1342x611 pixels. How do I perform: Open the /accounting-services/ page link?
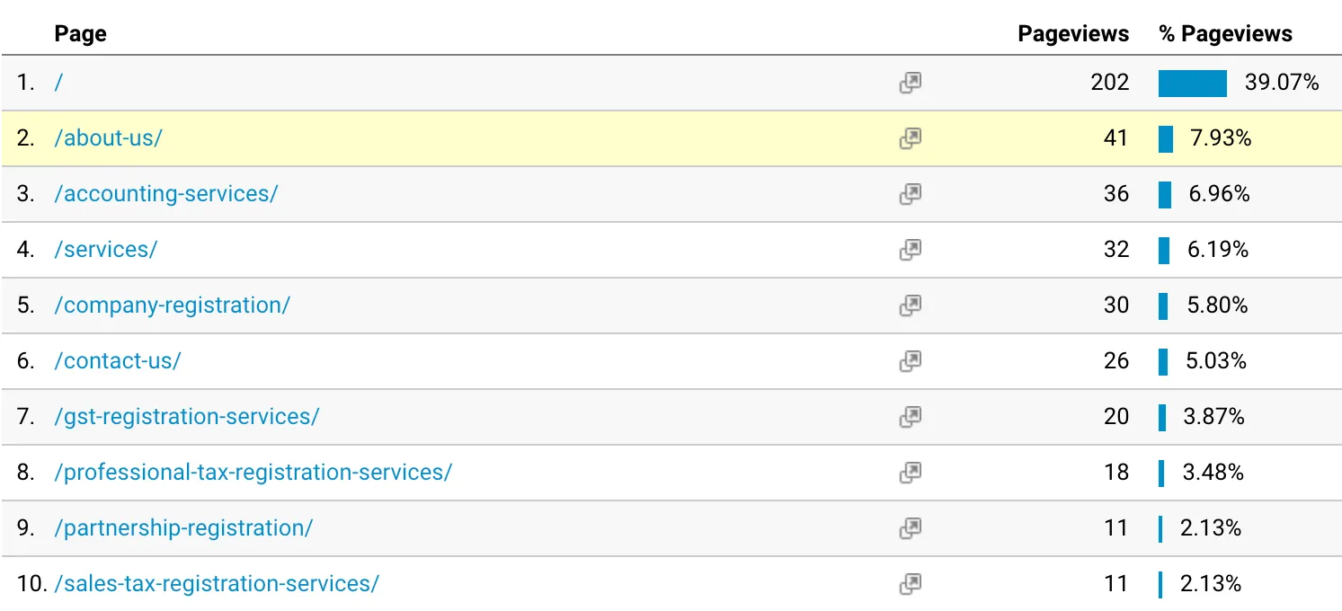(x=166, y=194)
